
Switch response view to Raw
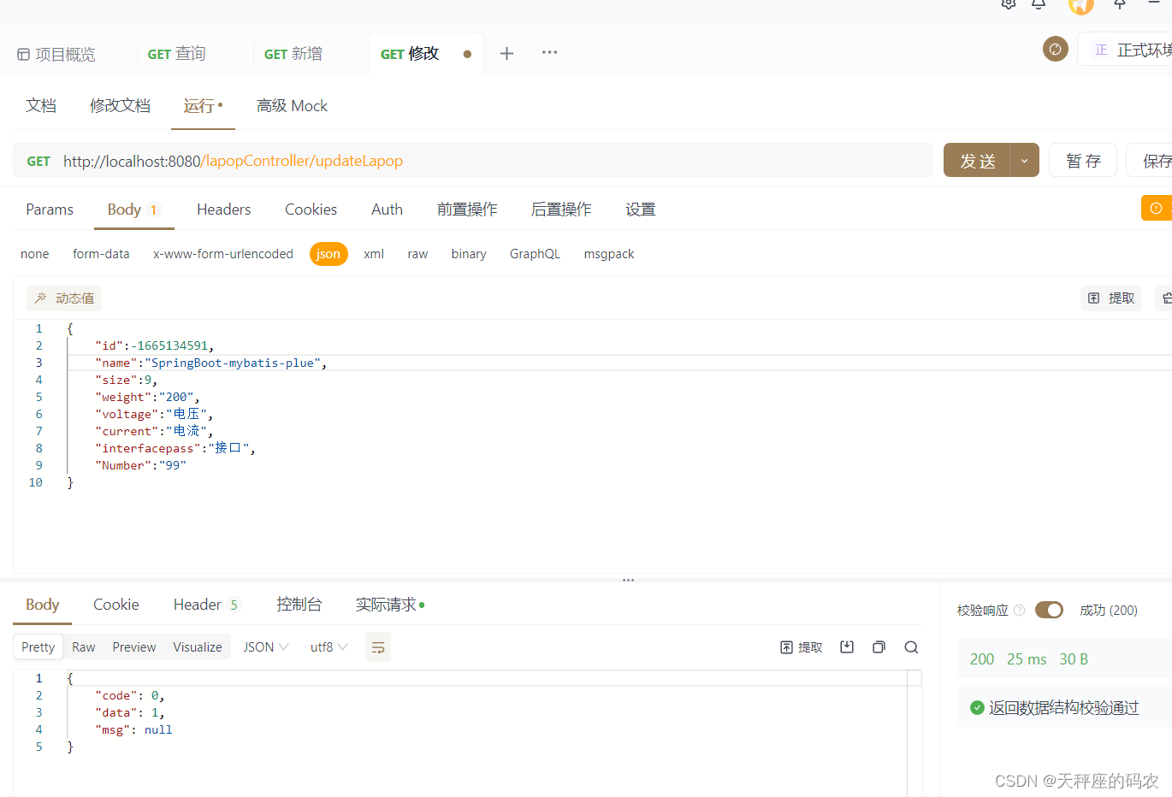[84, 647]
